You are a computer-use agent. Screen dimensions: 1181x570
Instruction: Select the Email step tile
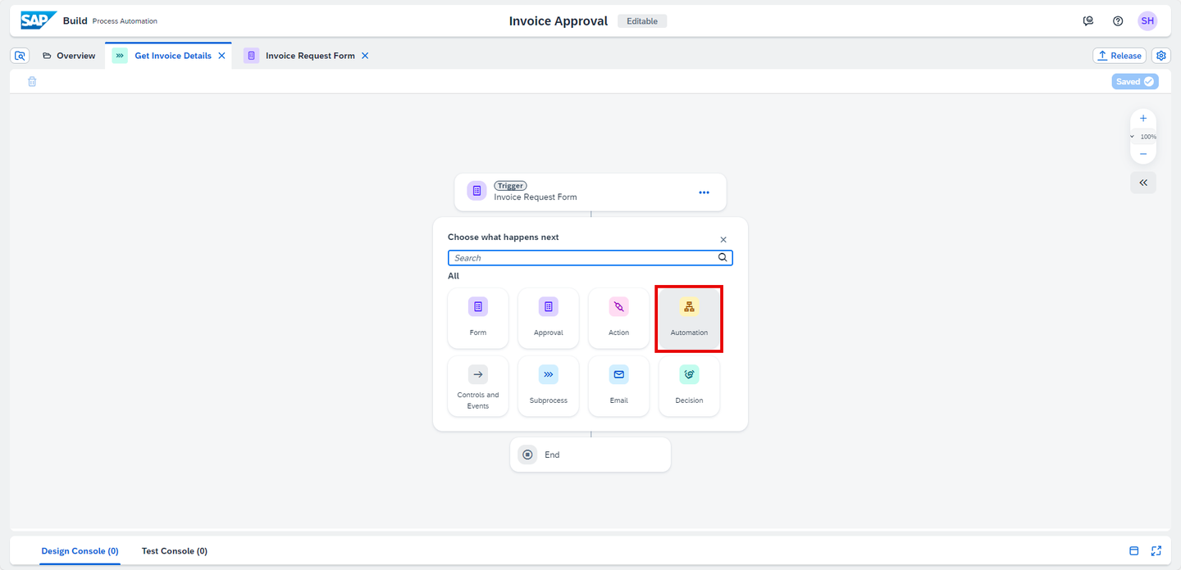[x=619, y=386]
